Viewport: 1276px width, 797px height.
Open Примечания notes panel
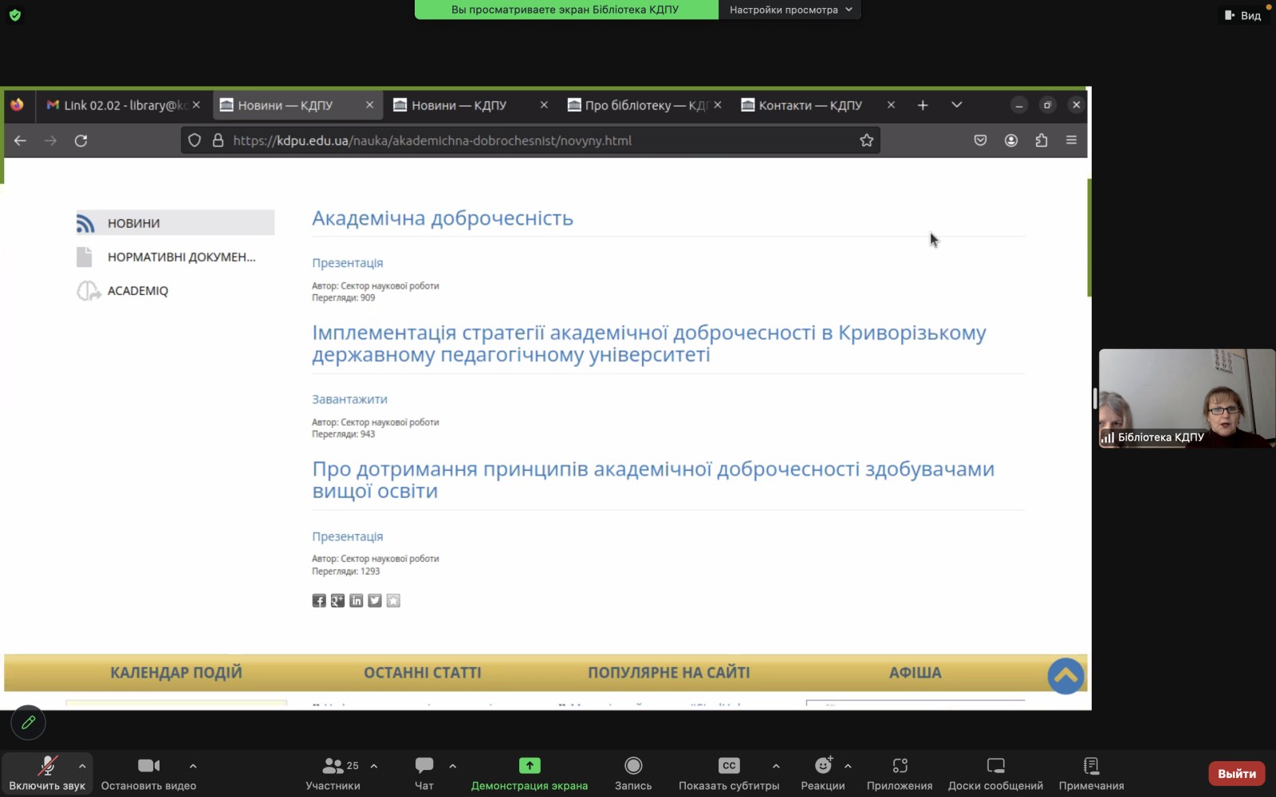click(x=1091, y=774)
